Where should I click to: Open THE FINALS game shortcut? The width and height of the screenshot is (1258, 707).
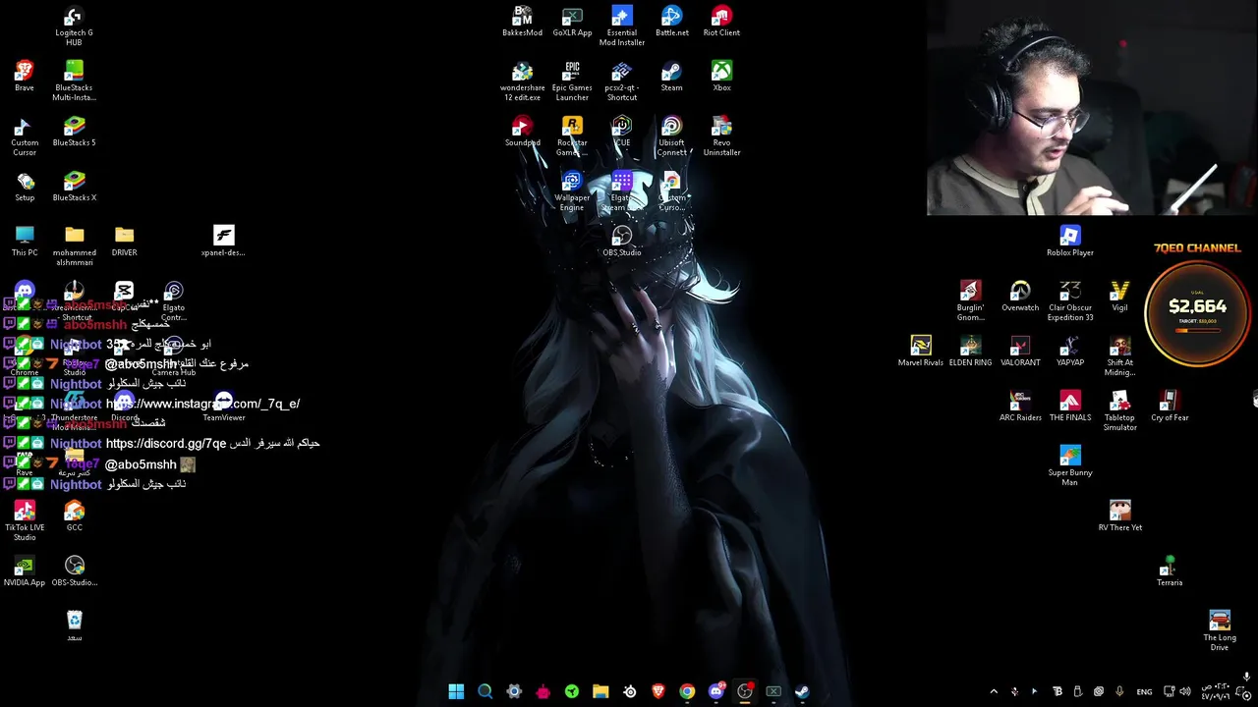1070,407
